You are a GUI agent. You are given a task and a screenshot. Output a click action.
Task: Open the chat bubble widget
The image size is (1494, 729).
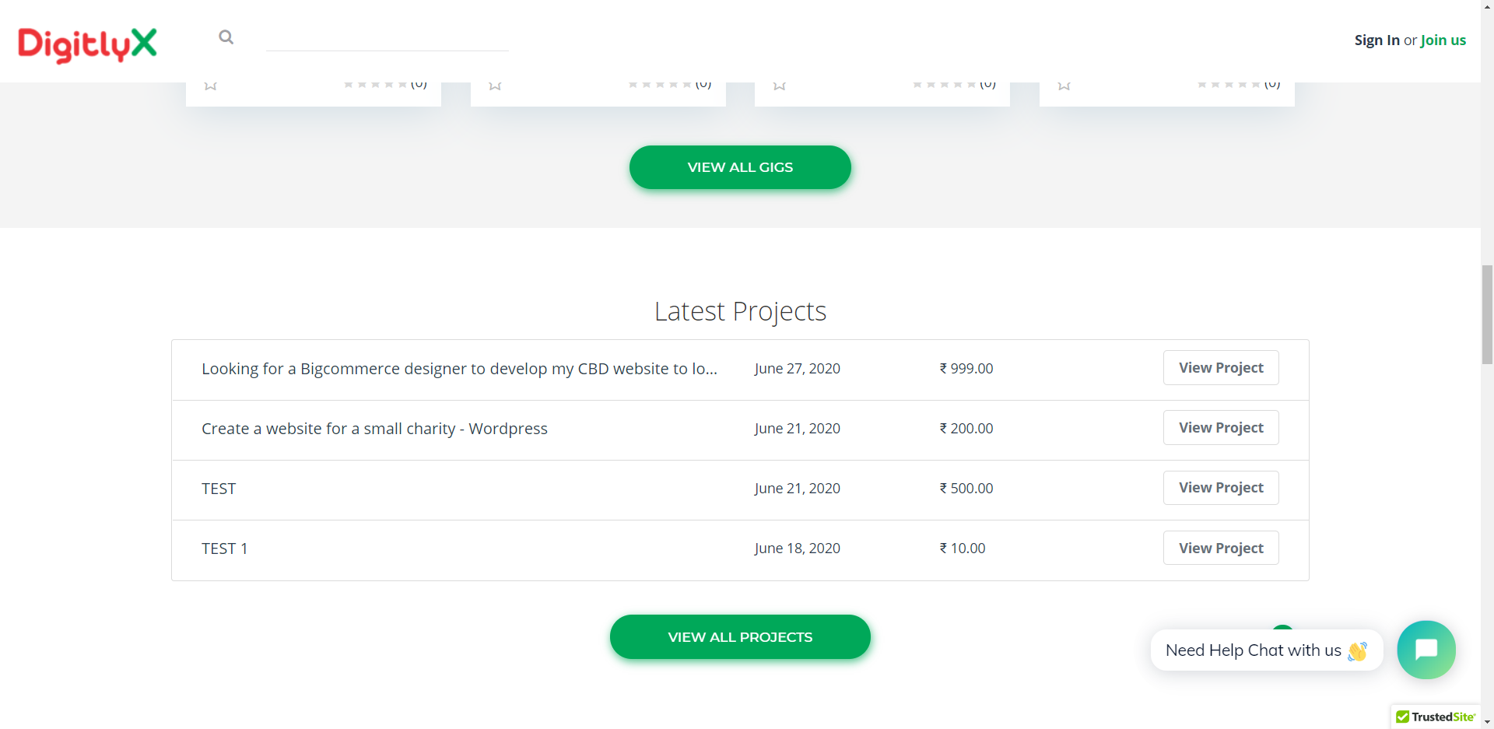(x=1426, y=650)
